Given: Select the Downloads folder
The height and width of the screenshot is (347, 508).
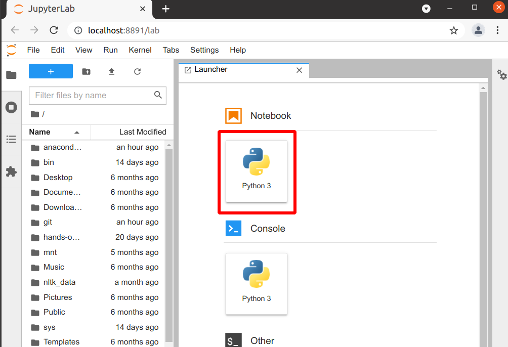Looking at the screenshot, I should (94, 207).
